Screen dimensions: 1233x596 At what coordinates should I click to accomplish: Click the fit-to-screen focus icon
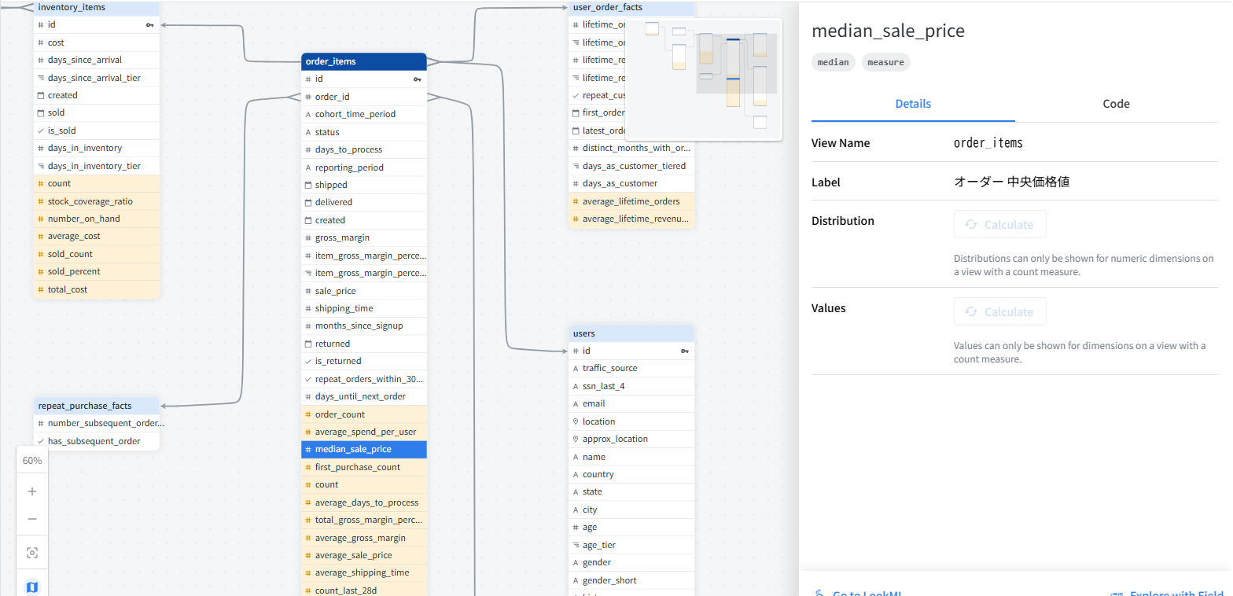[x=32, y=553]
